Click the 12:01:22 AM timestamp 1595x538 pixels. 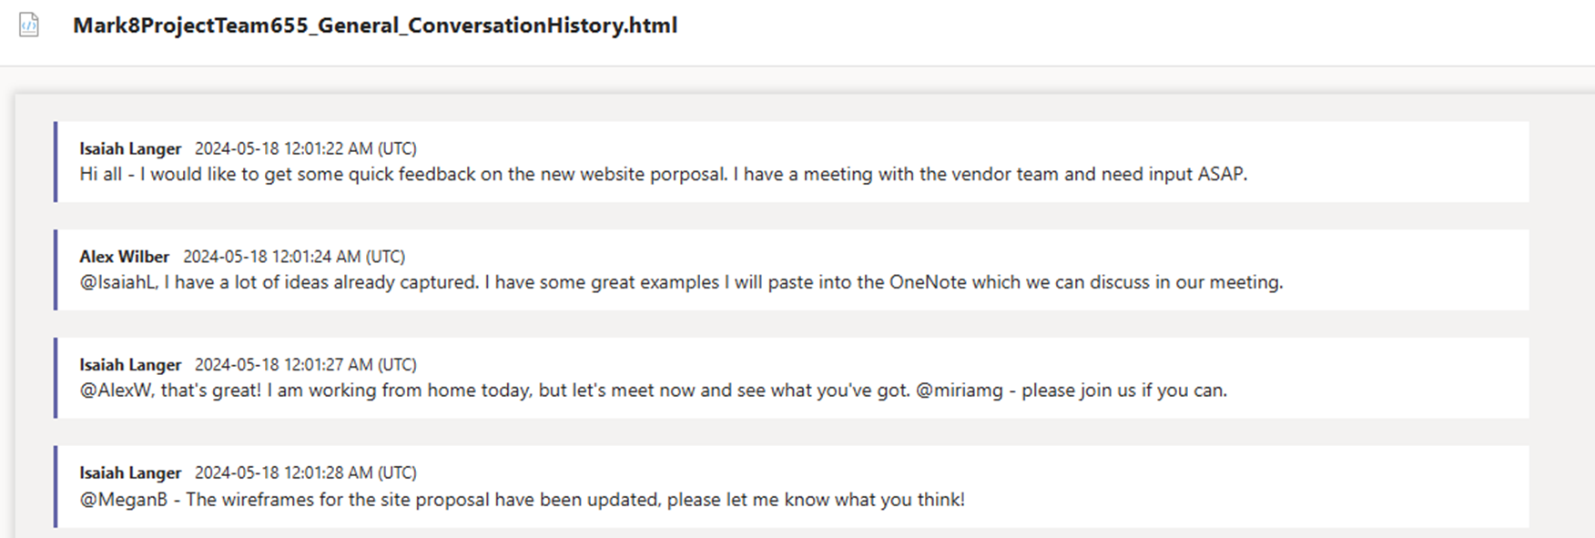[305, 148]
